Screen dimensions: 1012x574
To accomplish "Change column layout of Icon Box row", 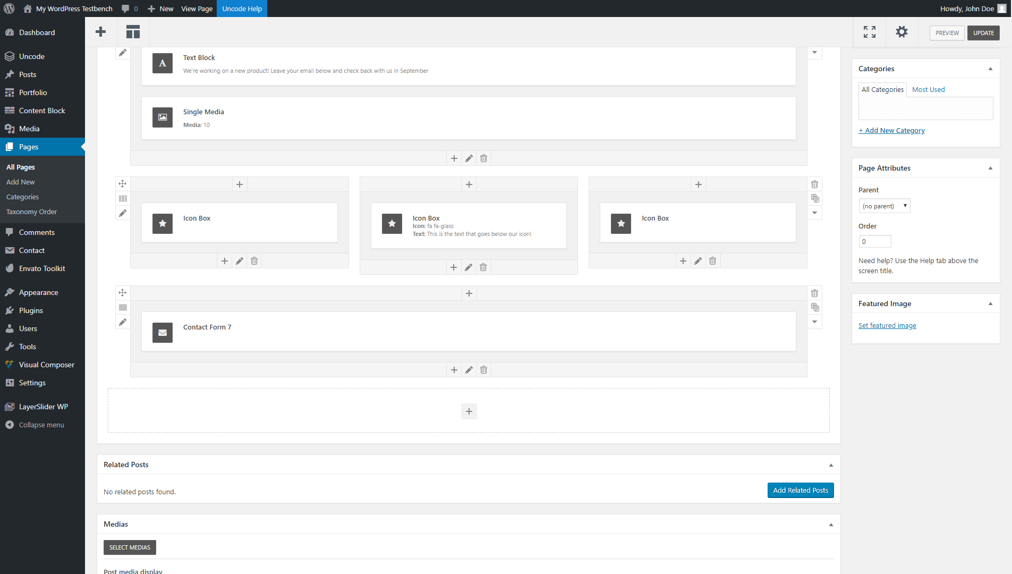I will 123,199.
